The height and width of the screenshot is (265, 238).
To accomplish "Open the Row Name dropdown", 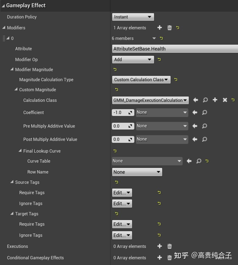I will click(x=137, y=172).
